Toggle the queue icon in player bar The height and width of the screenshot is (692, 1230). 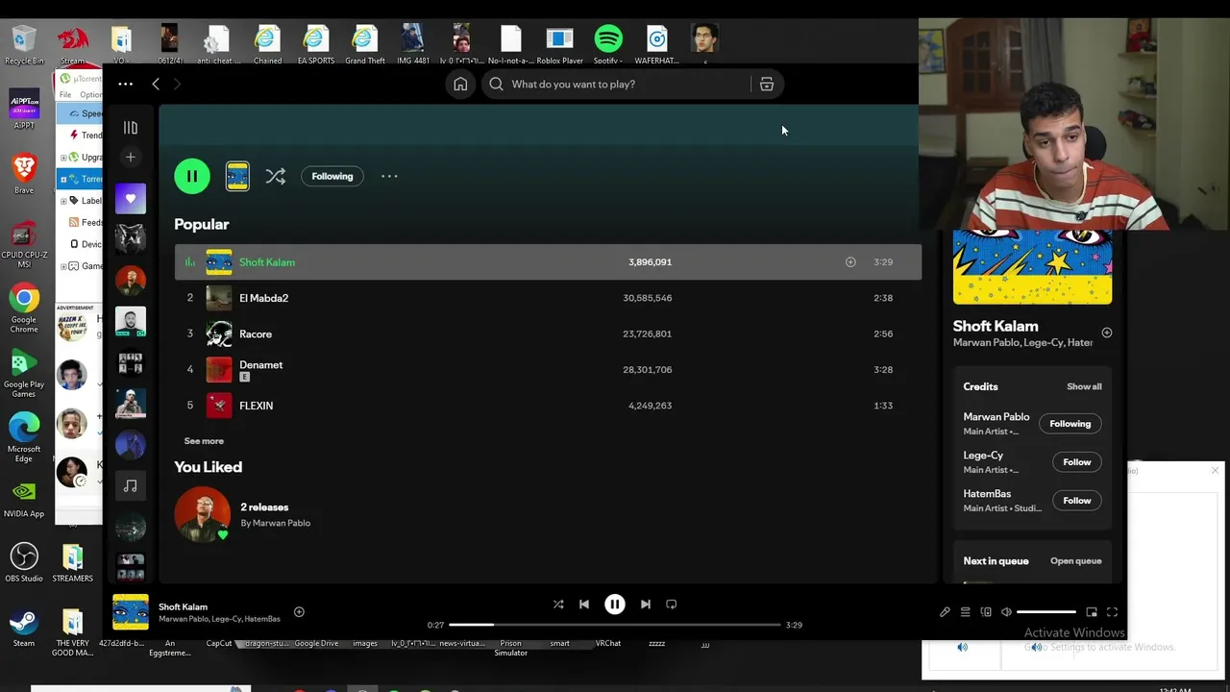coord(966,612)
